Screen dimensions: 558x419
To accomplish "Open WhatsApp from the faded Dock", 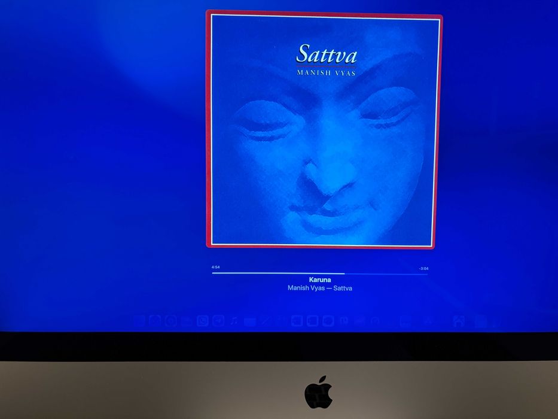I will (x=203, y=321).
